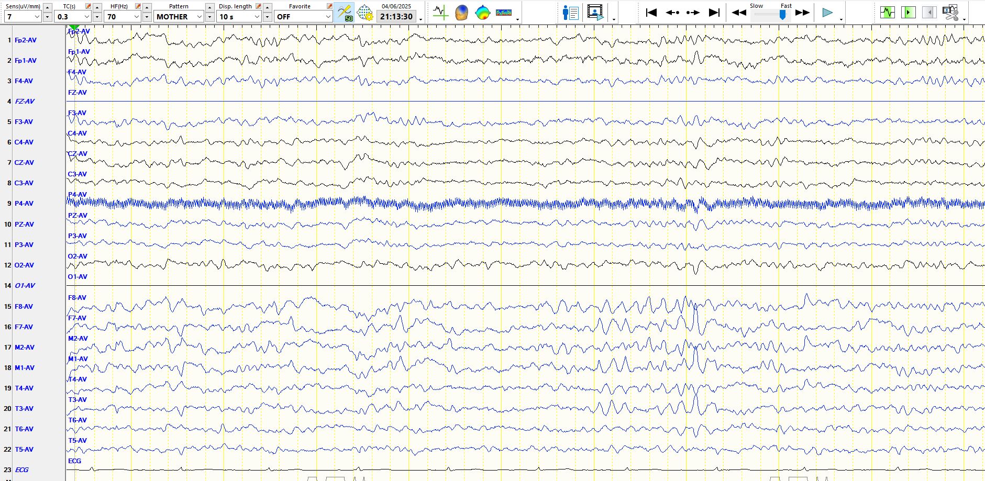Viewport: 985px width, 481px height.
Task: Select the M2-AV channel label
Action: [x=25, y=348]
